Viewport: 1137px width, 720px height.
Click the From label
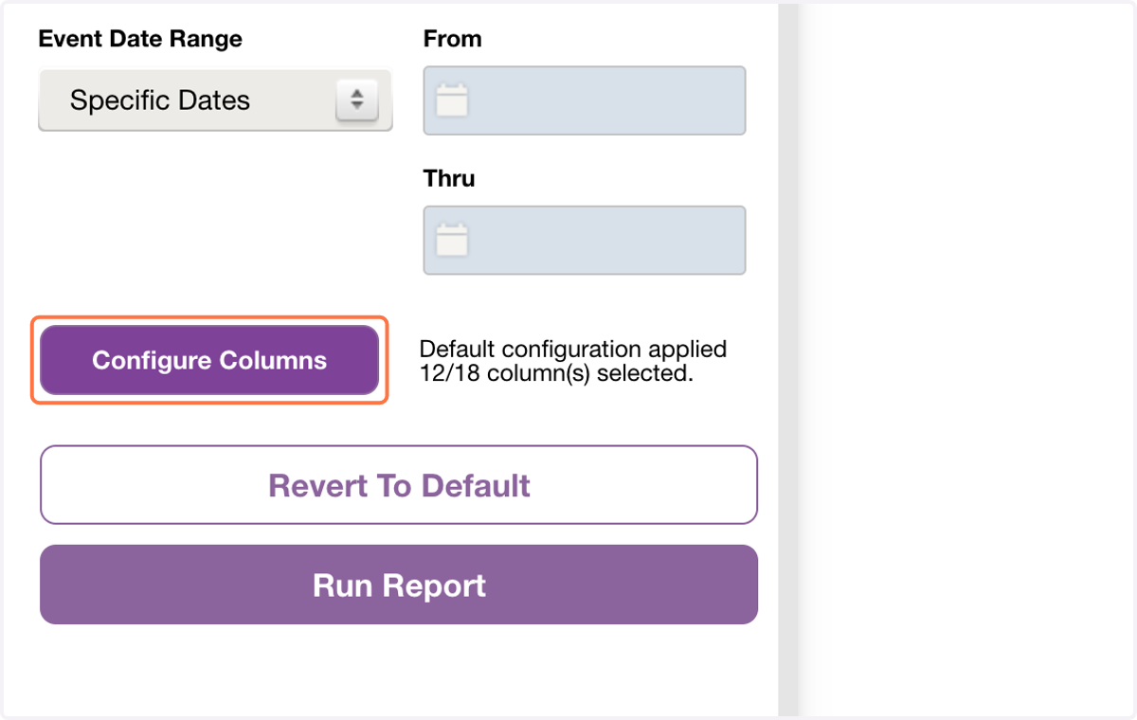(x=453, y=39)
